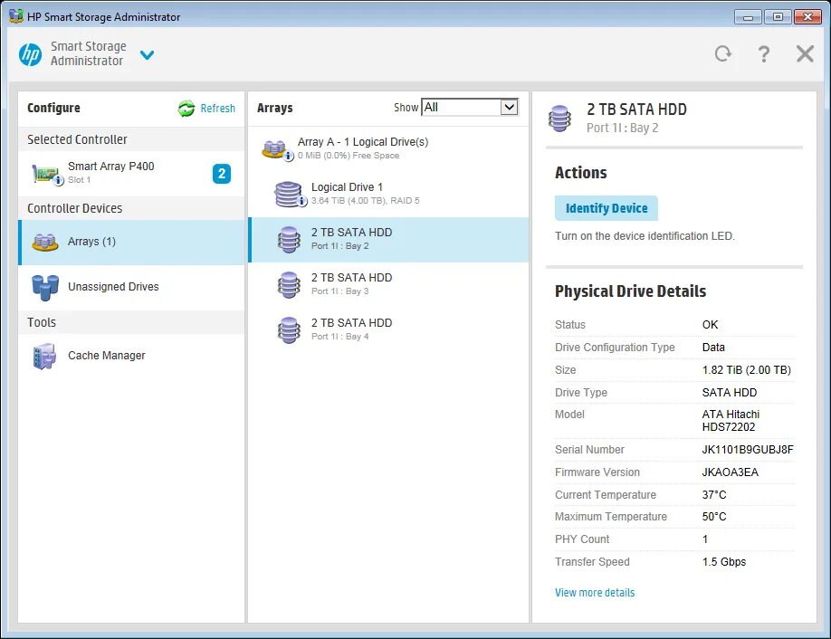Click the Refresh link in Configure panel
The height and width of the screenshot is (639, 831).
pyautogui.click(x=218, y=108)
